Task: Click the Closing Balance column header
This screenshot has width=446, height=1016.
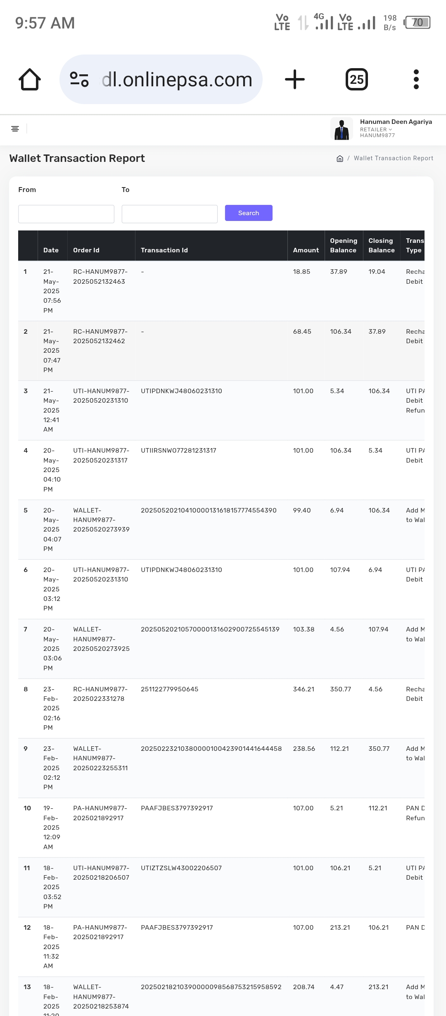Action: click(x=381, y=245)
